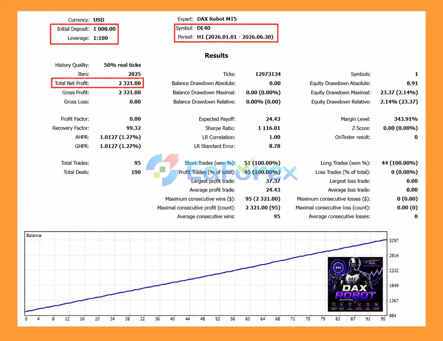Image resolution: width=443 pixels, height=341 pixels.
Task: Click the Sharpe Ratio value 1 116.01
Action: click(269, 128)
